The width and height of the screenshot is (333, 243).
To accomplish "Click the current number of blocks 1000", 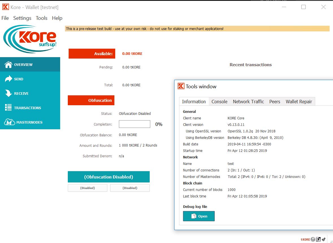I will click(232, 190).
